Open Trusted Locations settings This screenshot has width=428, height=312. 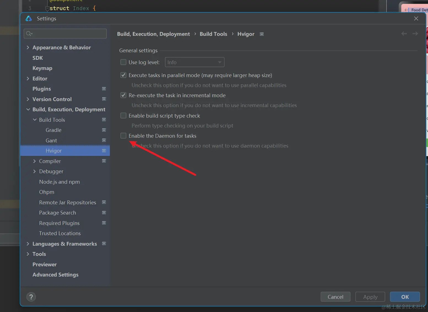(60, 233)
